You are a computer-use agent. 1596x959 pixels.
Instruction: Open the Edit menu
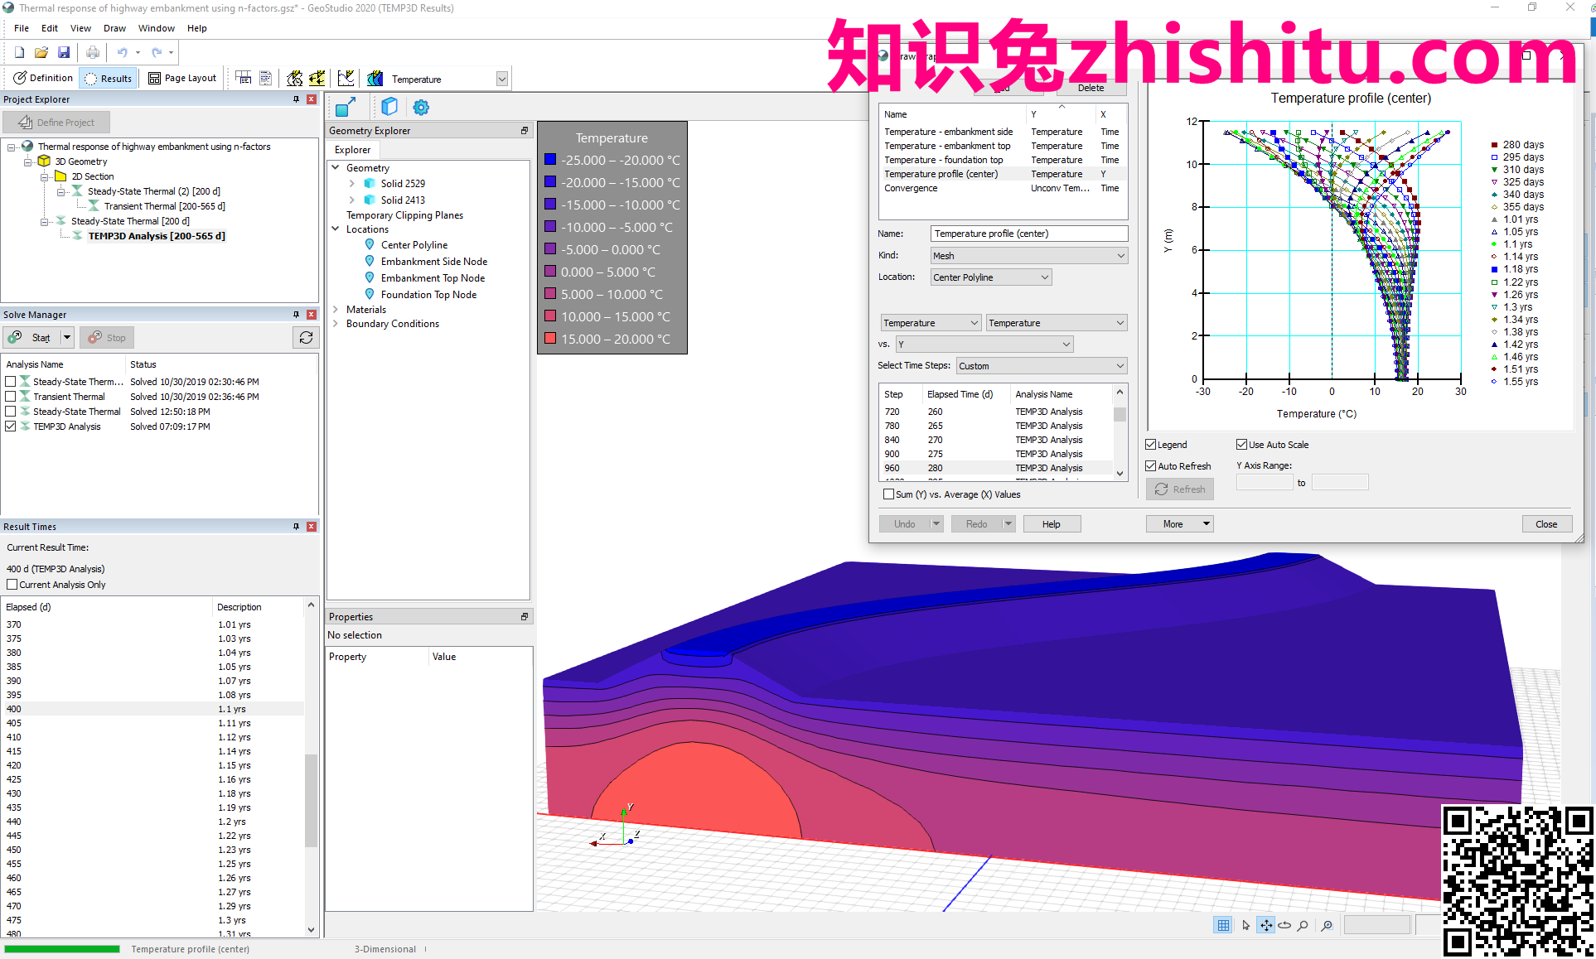(x=50, y=28)
